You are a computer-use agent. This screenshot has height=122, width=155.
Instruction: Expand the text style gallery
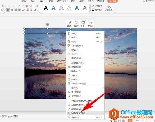[x=90, y=8]
